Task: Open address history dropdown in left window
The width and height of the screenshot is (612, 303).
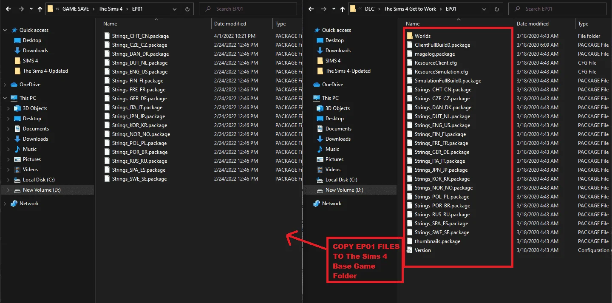Action: click(x=176, y=8)
